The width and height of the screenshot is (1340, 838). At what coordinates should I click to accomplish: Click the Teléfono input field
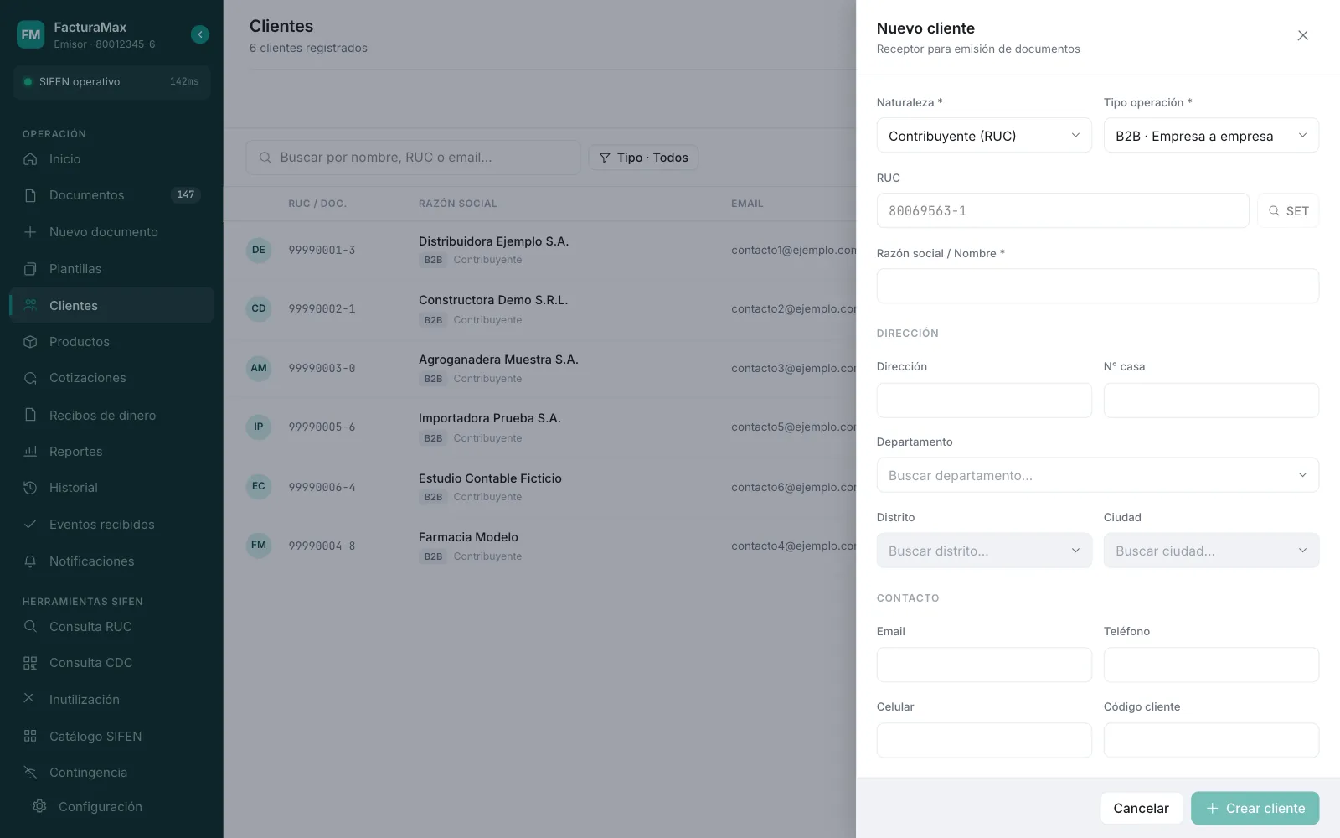pyautogui.click(x=1211, y=665)
